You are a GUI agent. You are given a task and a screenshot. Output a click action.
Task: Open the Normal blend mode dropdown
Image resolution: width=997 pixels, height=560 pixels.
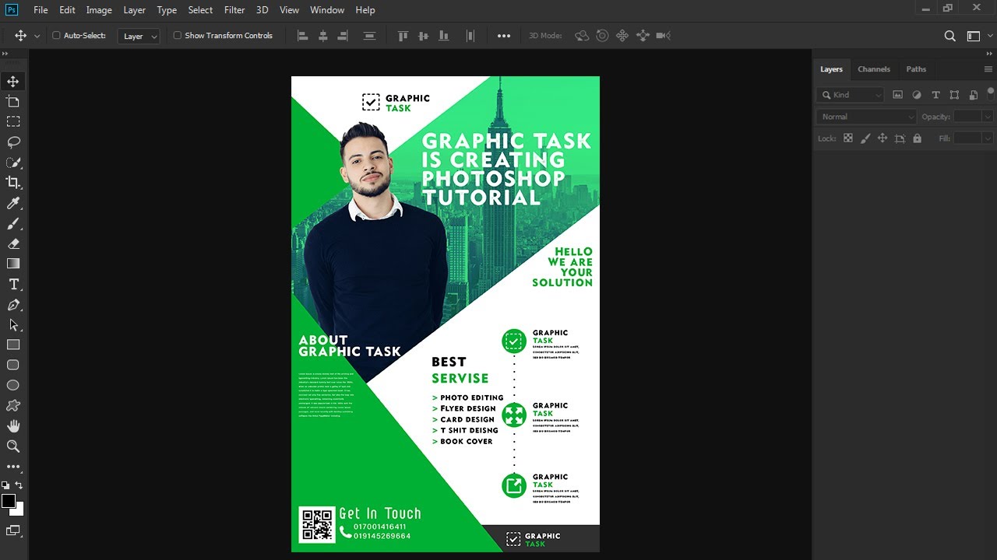click(866, 117)
